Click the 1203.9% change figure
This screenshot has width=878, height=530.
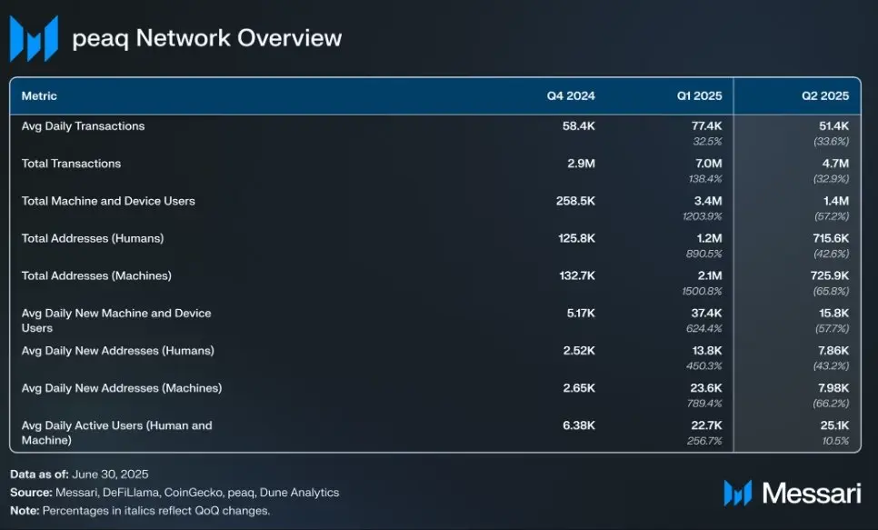(x=703, y=216)
